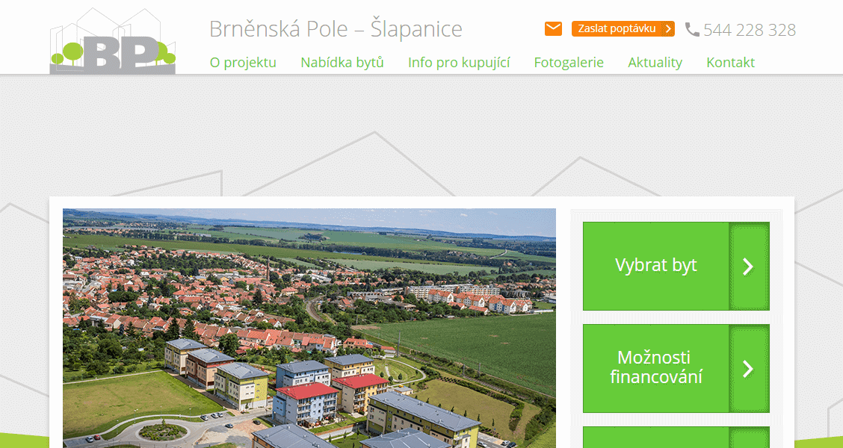843x448 pixels.
Task: Click the Brněnská Pole – Šlapanice title
Action: click(x=336, y=29)
